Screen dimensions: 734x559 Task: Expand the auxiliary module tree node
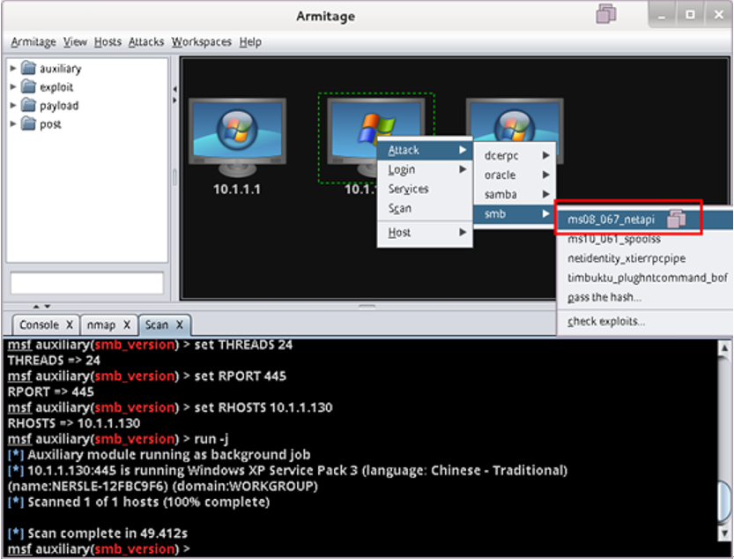[x=13, y=69]
